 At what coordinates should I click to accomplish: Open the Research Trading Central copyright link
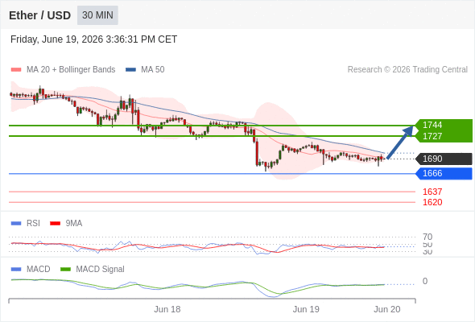tap(407, 70)
